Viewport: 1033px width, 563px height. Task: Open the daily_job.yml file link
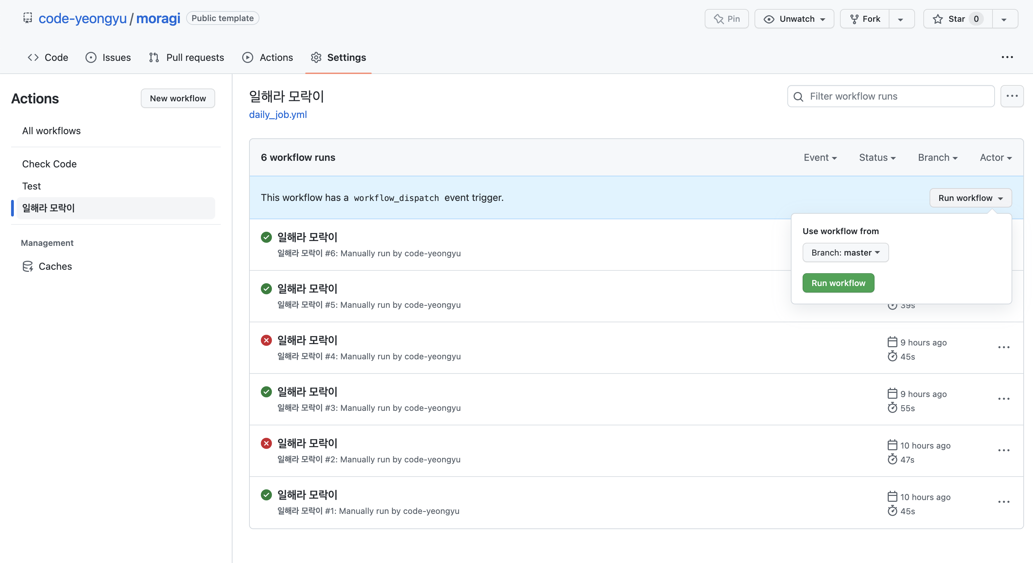[277, 115]
